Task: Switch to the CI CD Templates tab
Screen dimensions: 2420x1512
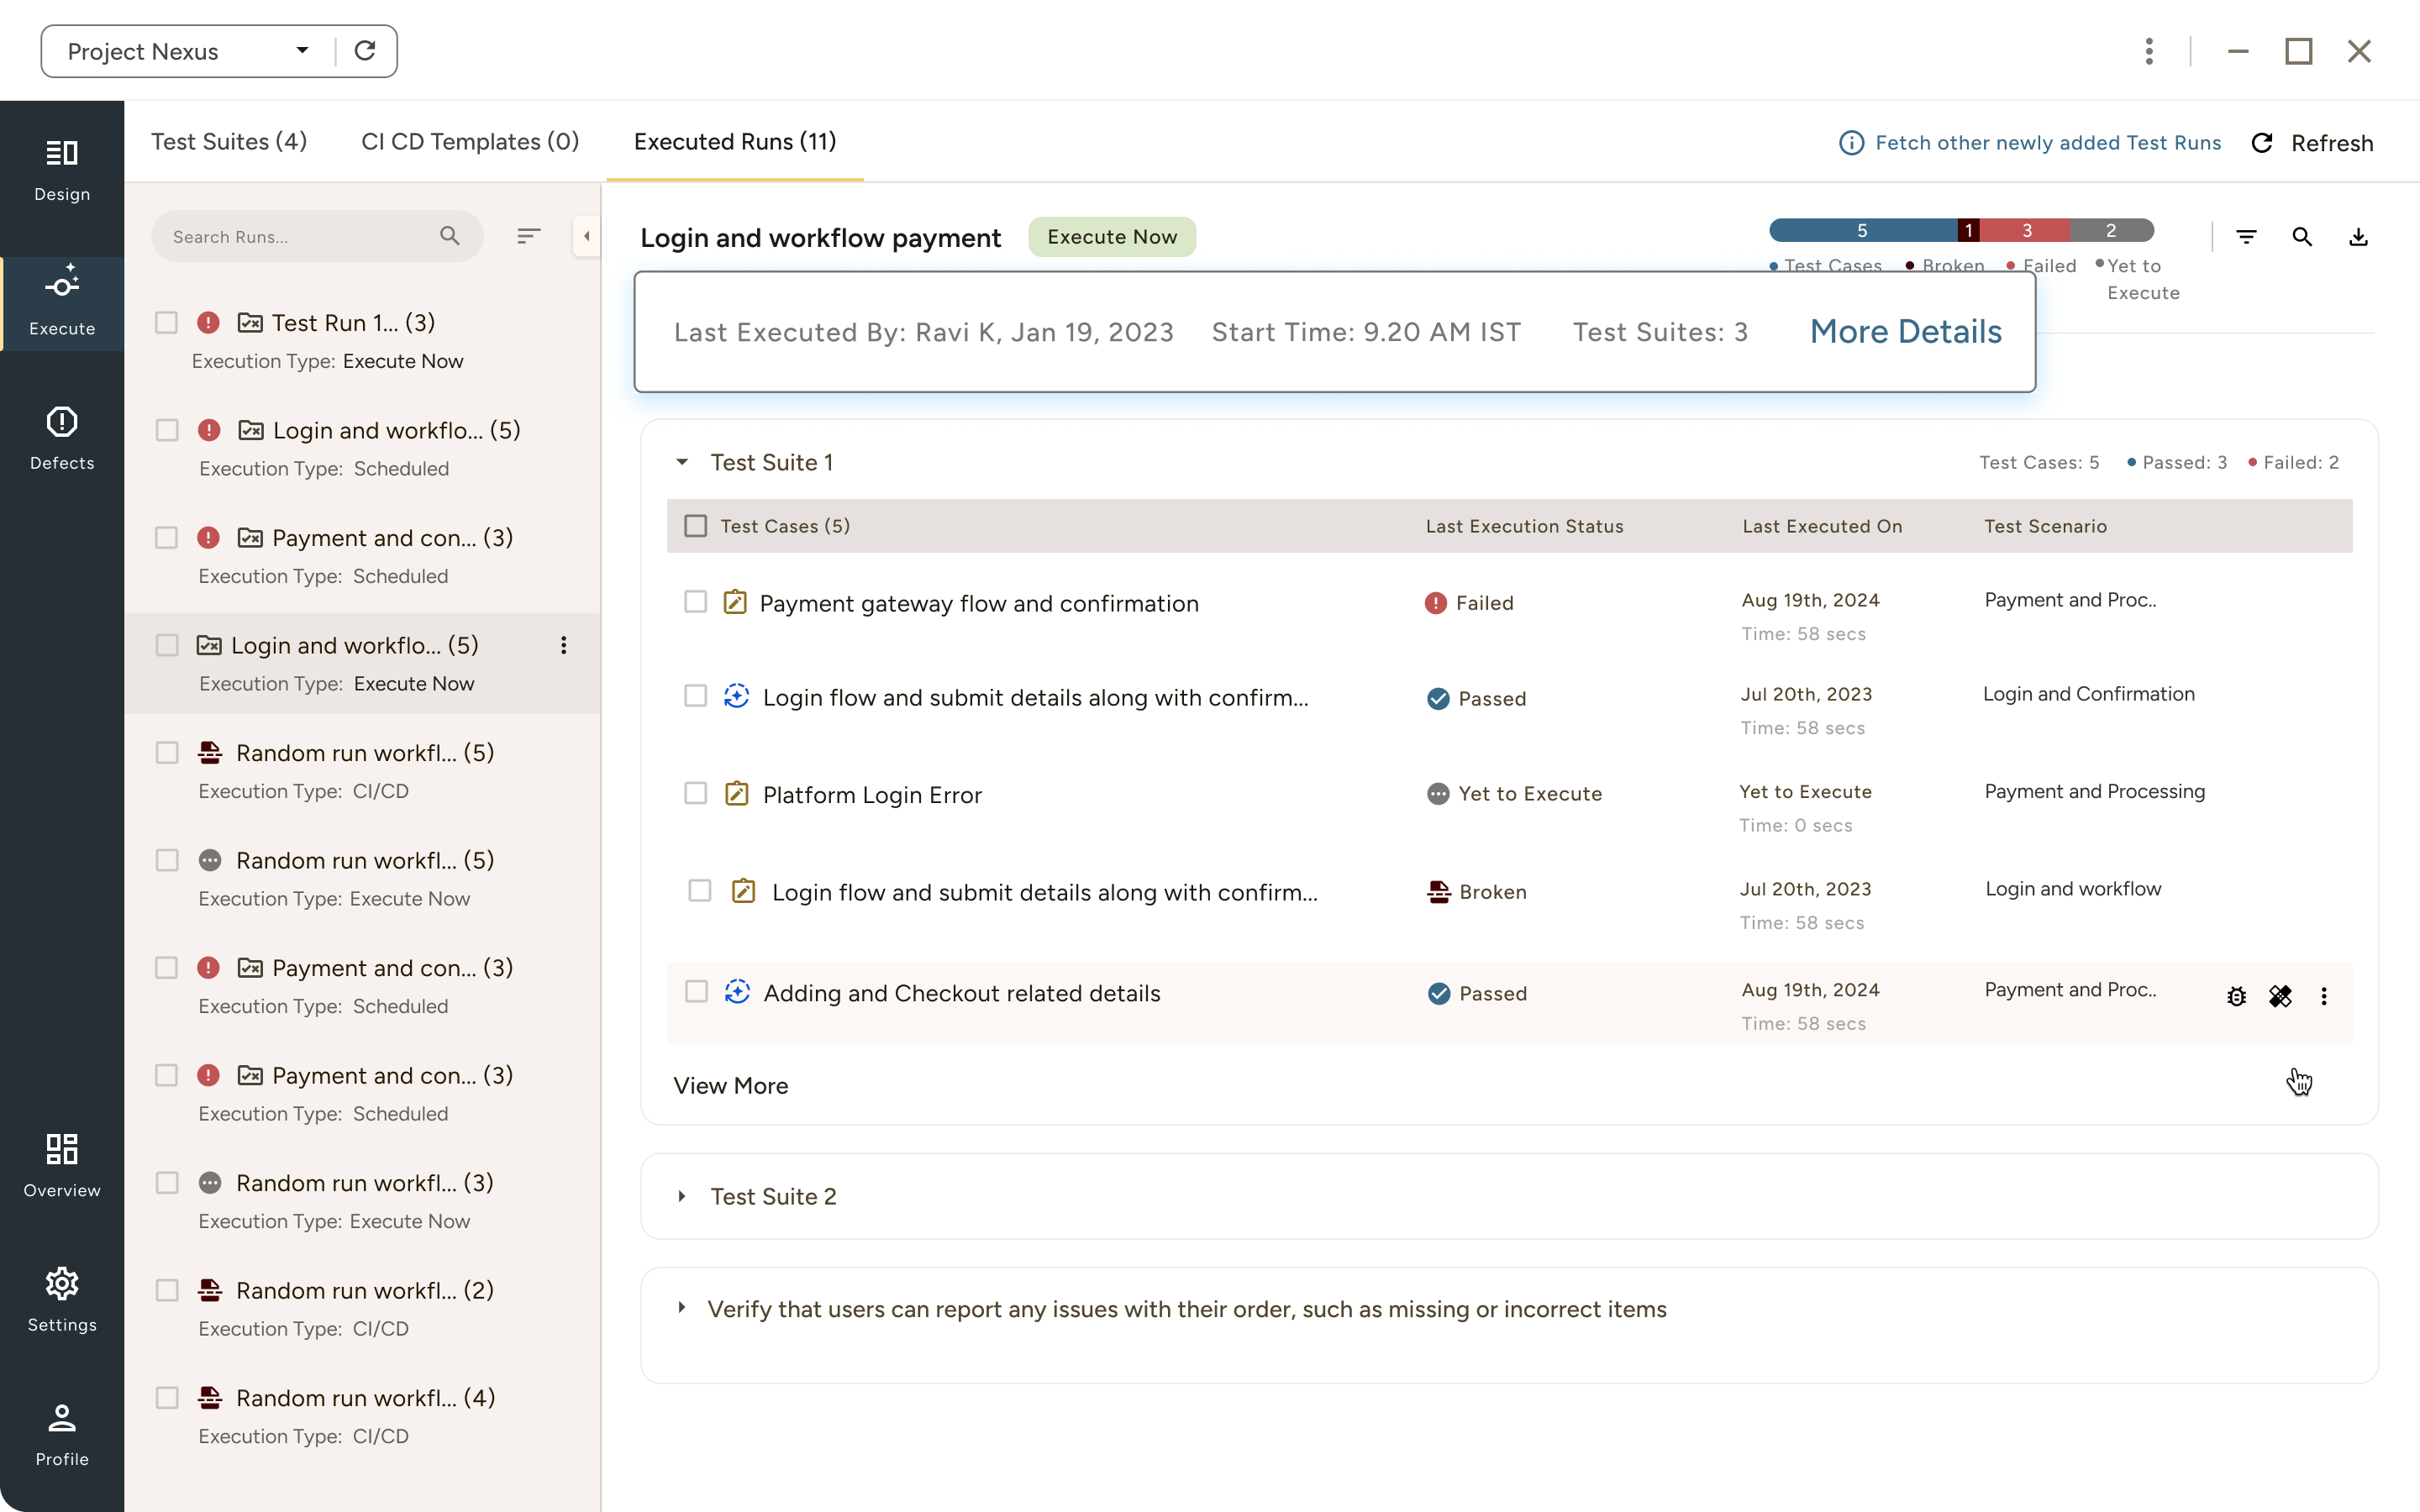Action: [470, 141]
